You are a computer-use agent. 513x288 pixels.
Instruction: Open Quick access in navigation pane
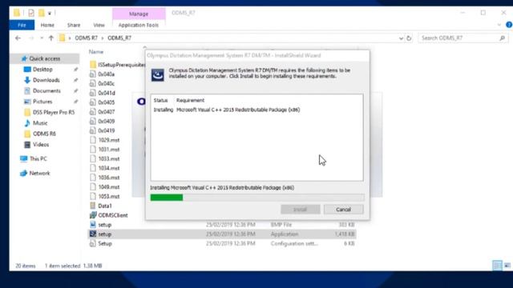(45, 58)
